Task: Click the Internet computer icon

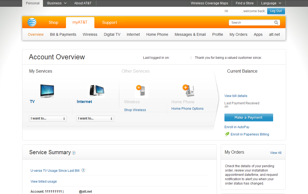Action: tap(97, 91)
